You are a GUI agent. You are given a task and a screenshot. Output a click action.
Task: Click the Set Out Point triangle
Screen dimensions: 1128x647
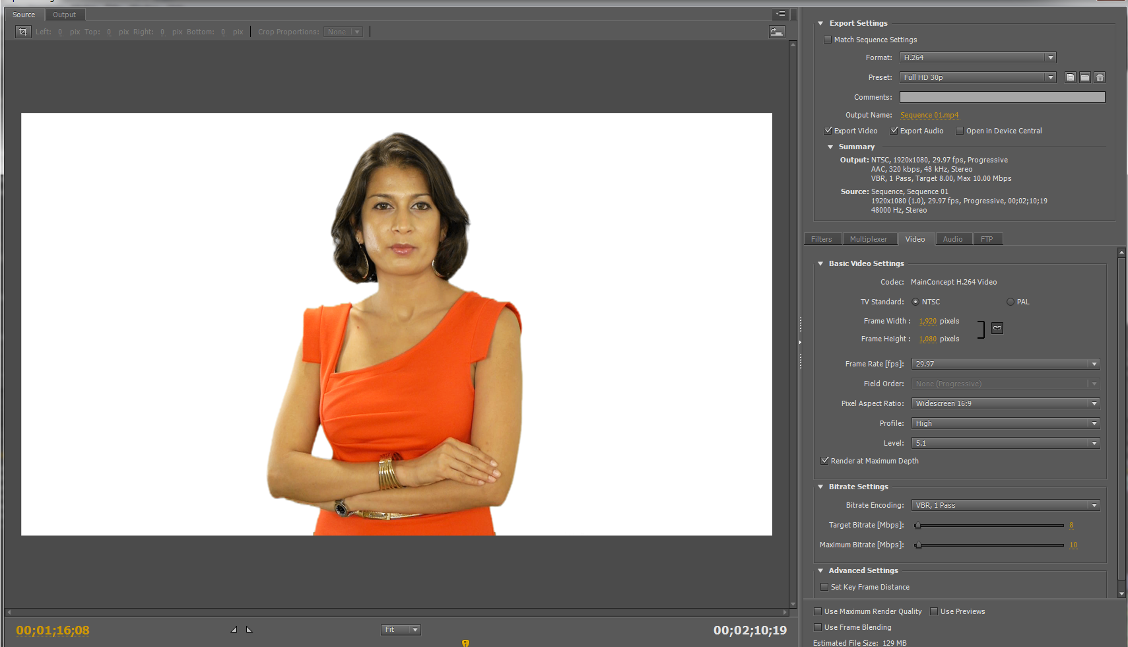(x=249, y=630)
